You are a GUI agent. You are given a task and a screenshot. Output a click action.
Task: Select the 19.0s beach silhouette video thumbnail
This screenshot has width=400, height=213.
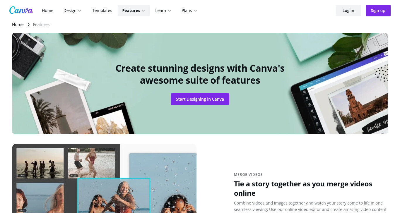(x=40, y=163)
